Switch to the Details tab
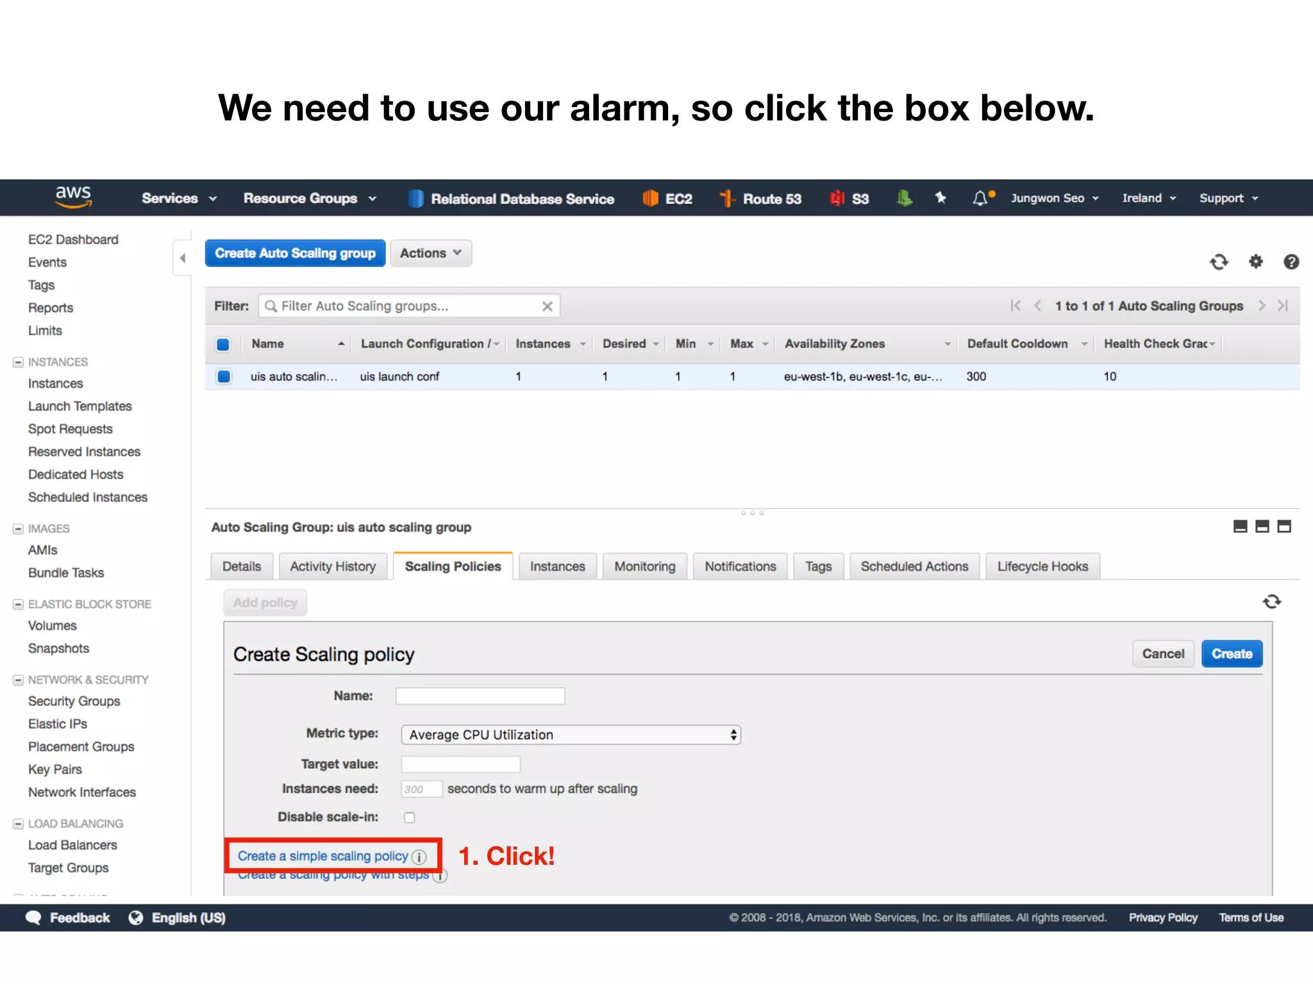Viewport: 1313px width, 984px height. 242,566
